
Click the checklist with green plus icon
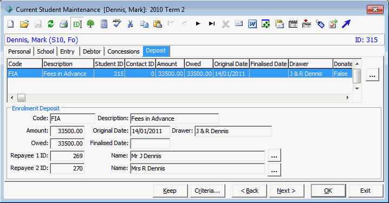pyautogui.click(x=333, y=24)
